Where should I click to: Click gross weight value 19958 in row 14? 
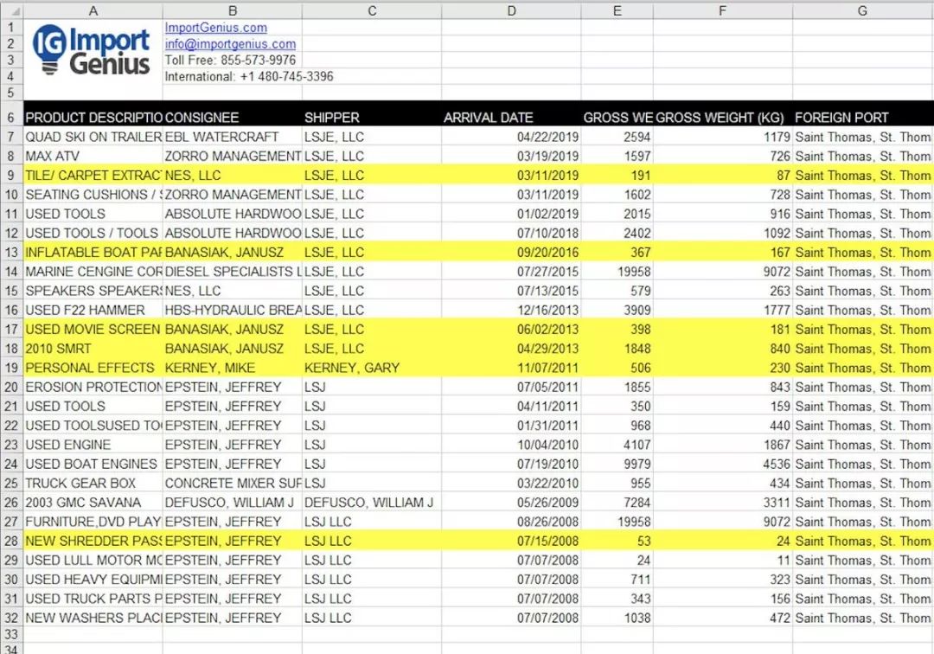[617, 272]
